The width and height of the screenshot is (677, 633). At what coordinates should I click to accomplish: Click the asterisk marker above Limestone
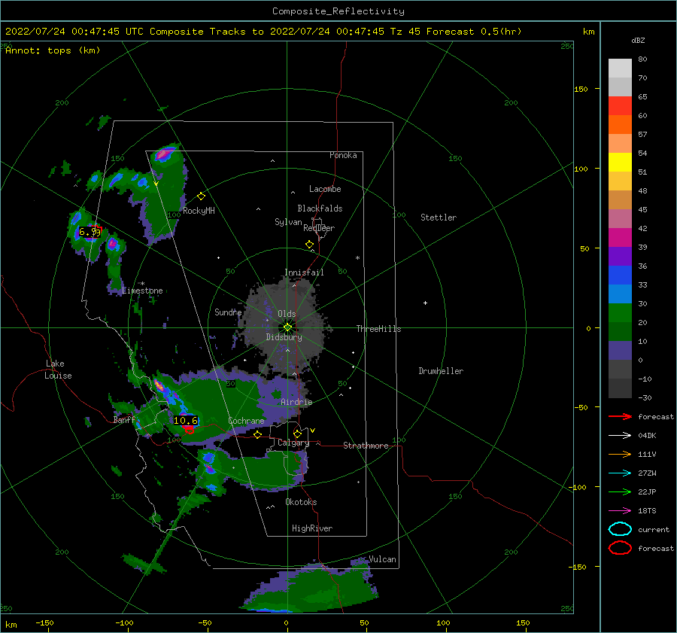coord(142,284)
